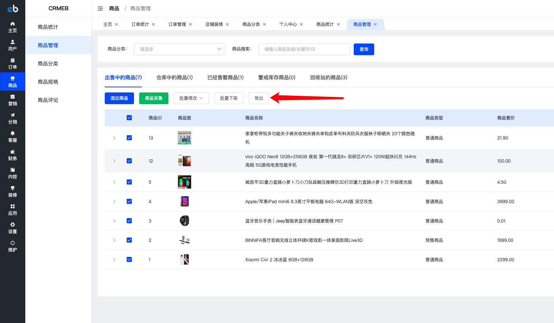This screenshot has width=554, height=323.
Task: Open the 订单 orders sidebar section
Action: coord(12,64)
